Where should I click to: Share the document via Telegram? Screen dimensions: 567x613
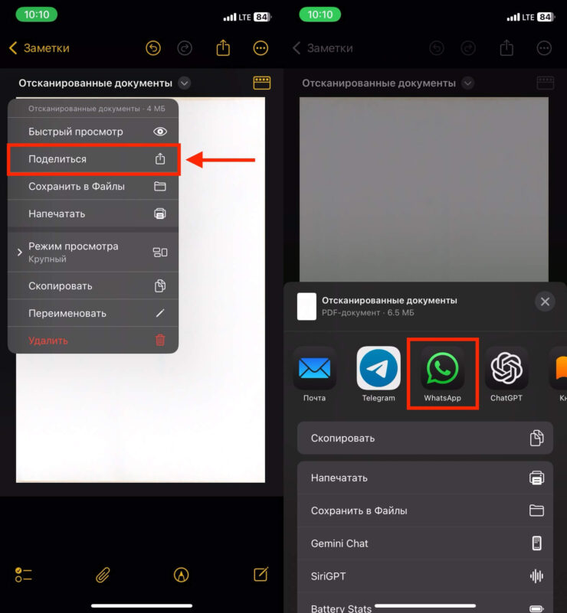[x=379, y=369]
